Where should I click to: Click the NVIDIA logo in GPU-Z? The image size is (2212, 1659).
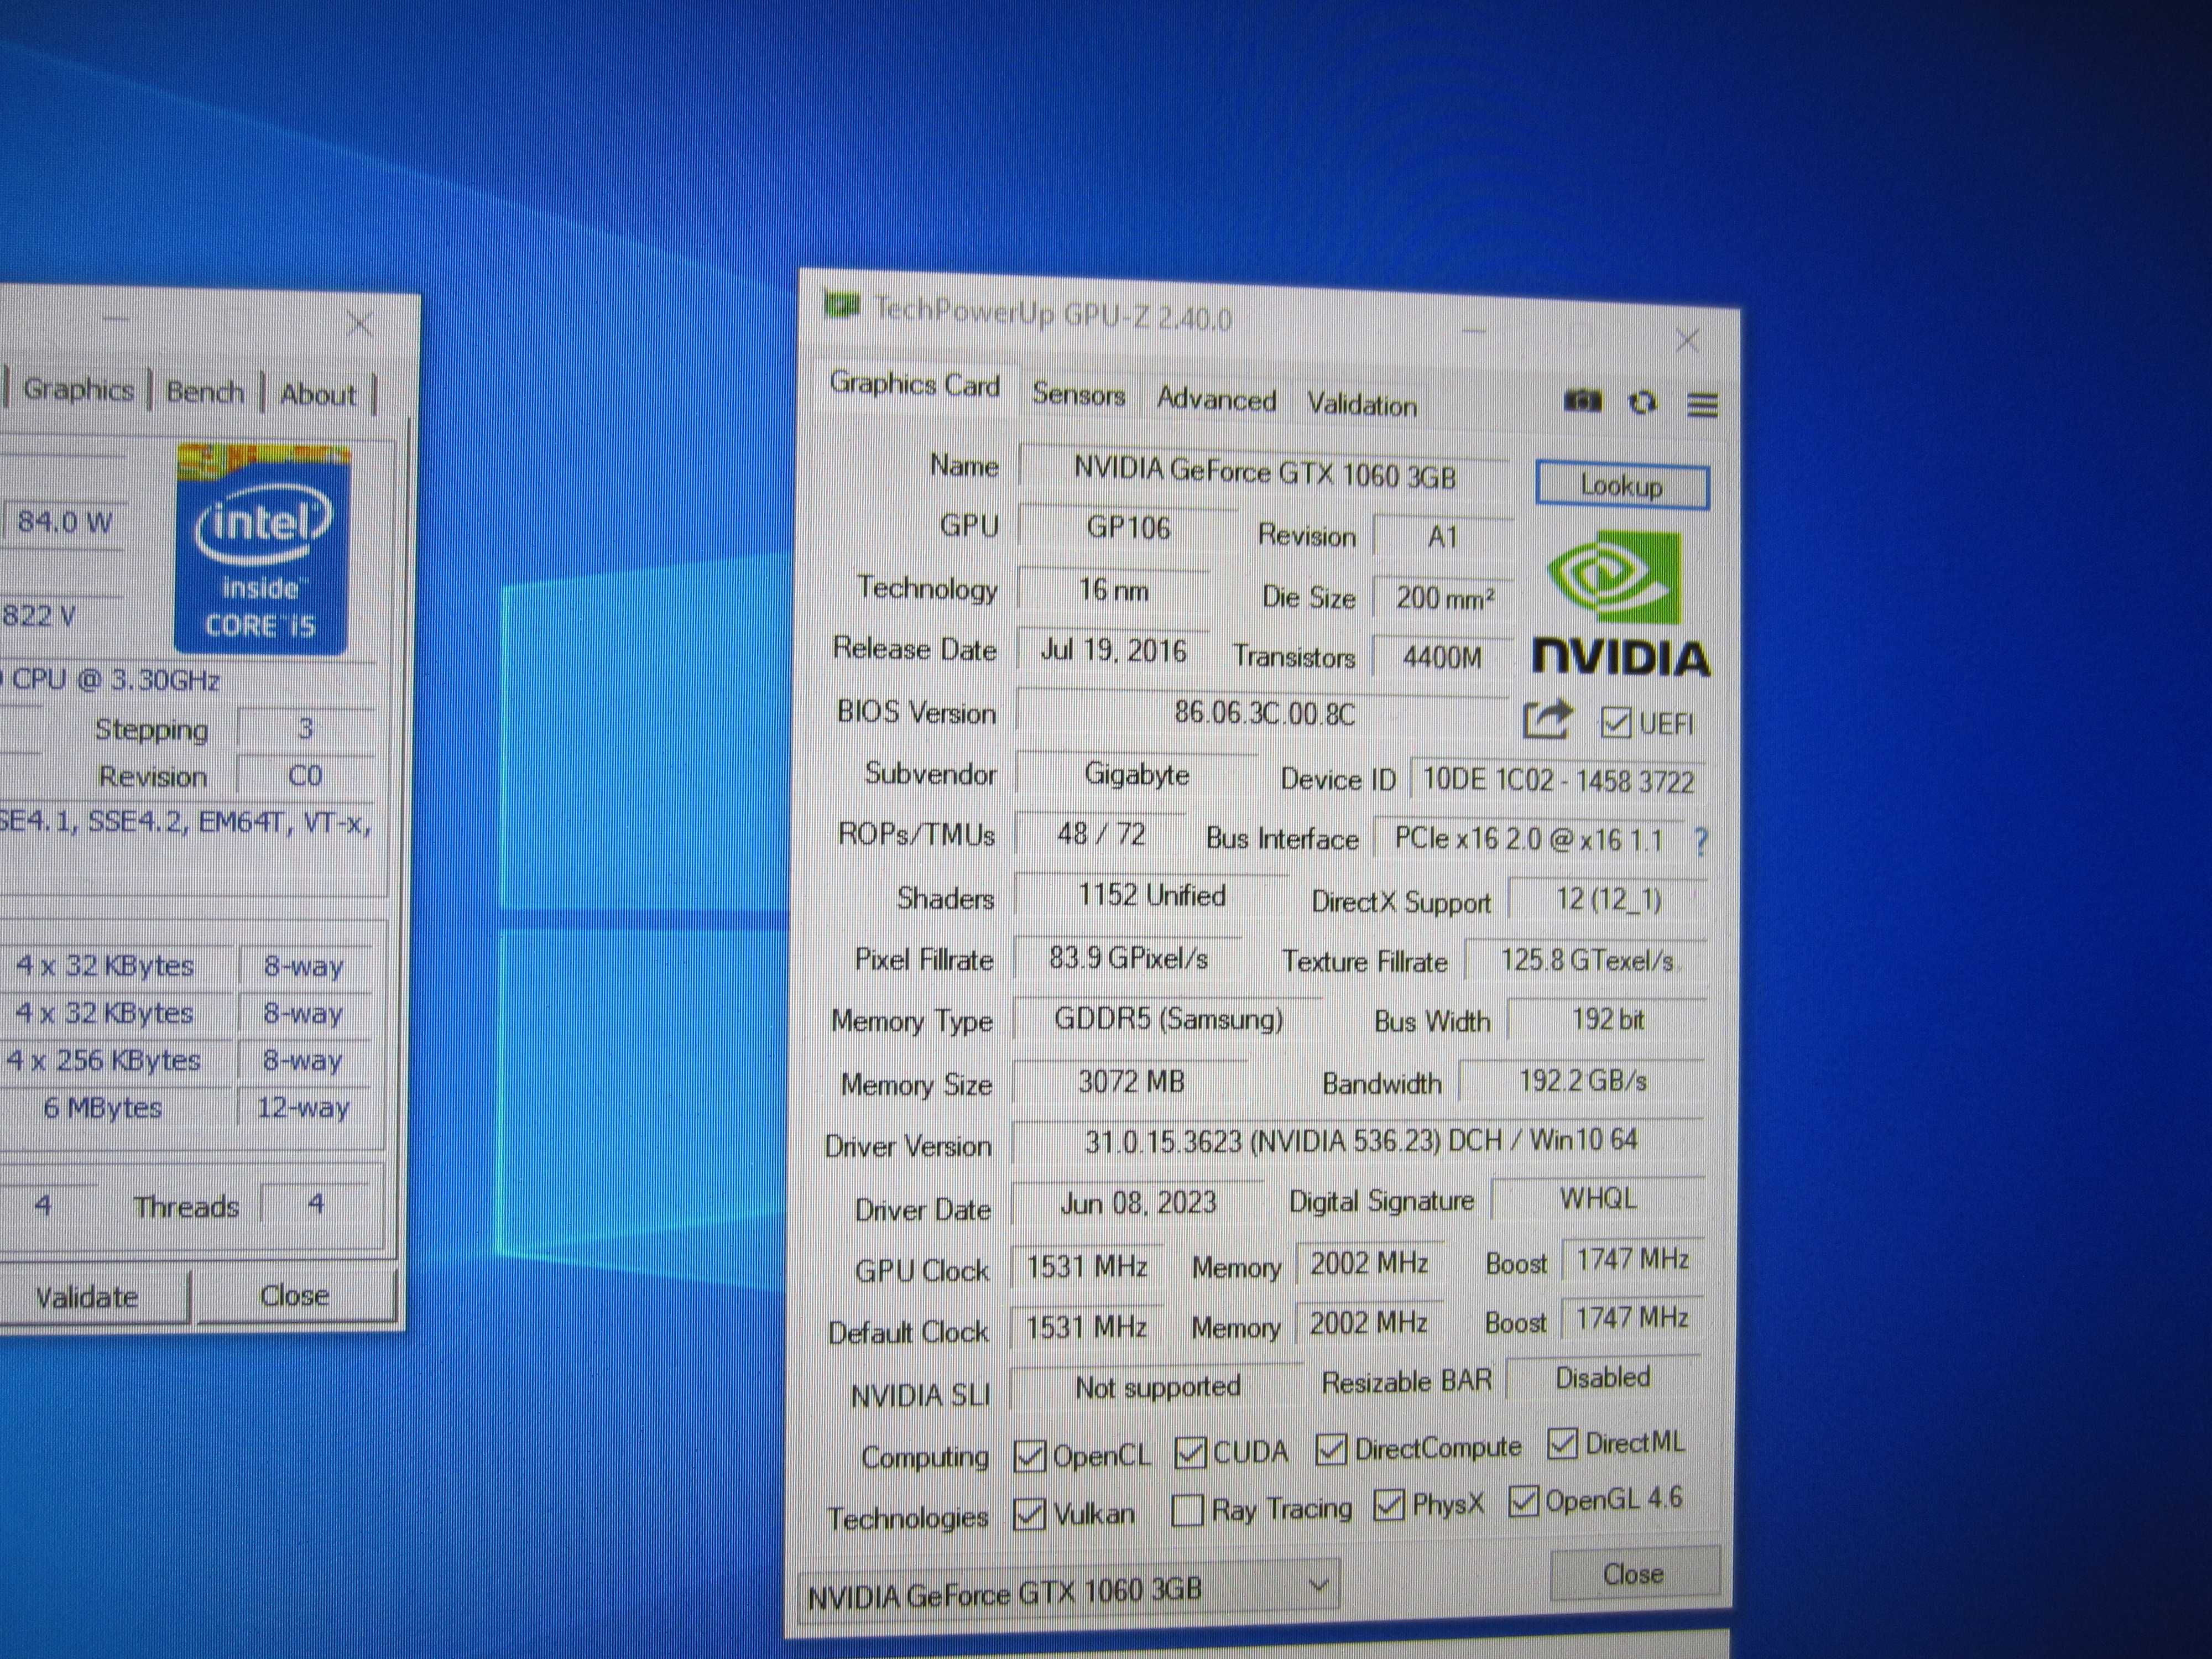click(x=1620, y=604)
